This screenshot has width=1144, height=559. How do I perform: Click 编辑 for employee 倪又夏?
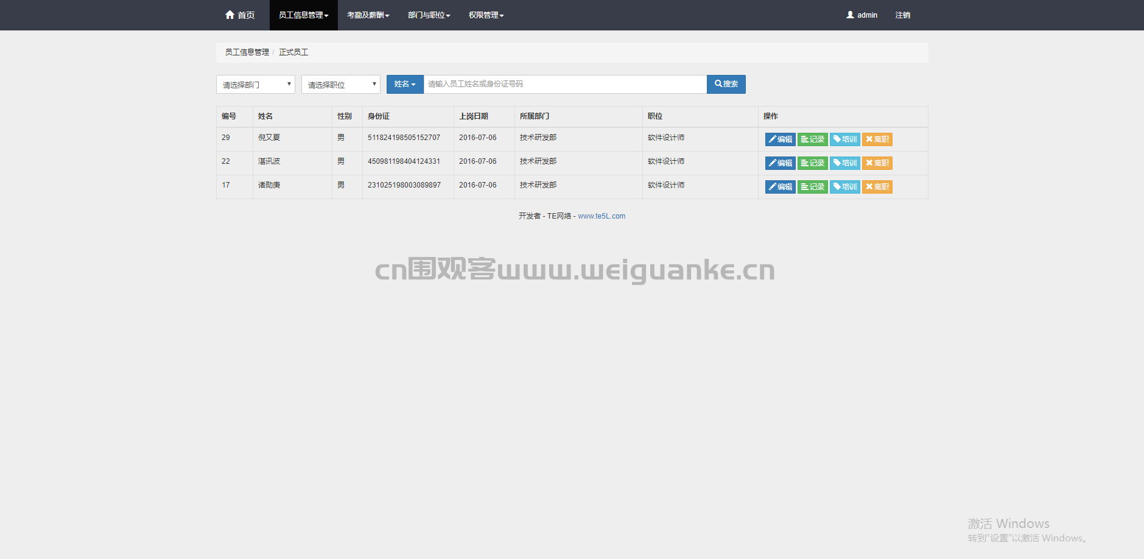[x=780, y=139]
